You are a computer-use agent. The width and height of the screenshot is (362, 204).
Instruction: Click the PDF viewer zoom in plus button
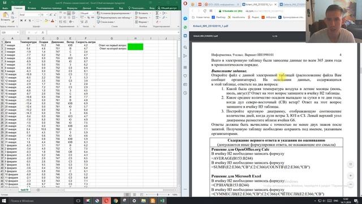351,176
